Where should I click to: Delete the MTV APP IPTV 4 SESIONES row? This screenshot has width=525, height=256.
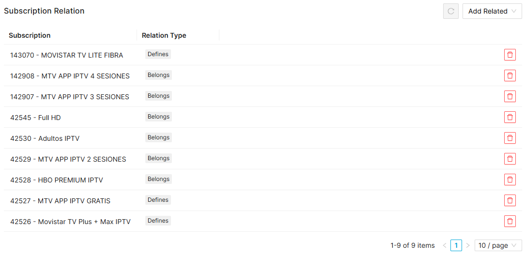click(x=510, y=75)
